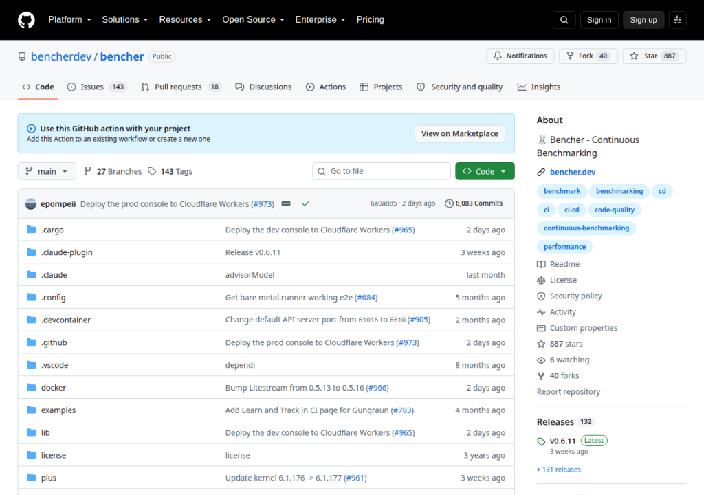Open the 143 Tags link

(x=170, y=171)
